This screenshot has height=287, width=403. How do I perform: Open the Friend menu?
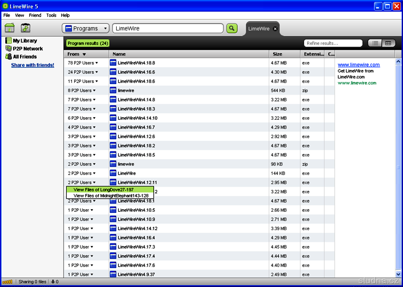35,15
